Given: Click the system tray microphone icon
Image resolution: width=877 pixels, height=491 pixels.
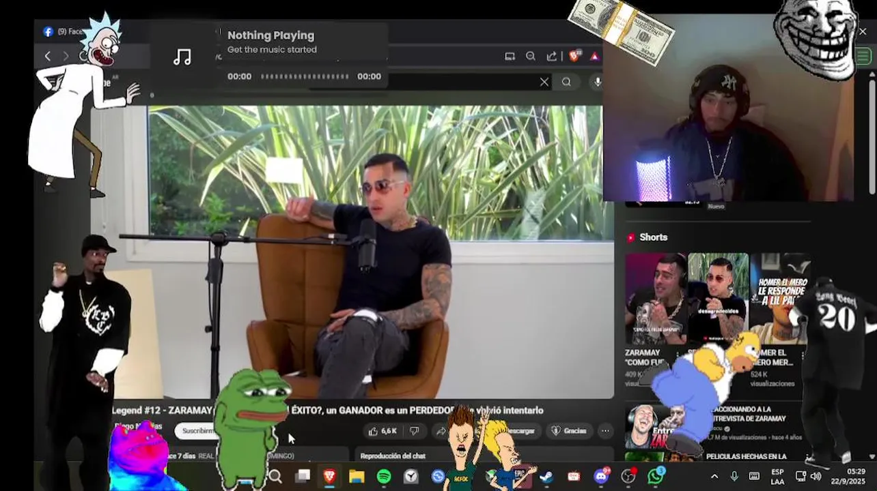Looking at the screenshot, I should [x=734, y=476].
